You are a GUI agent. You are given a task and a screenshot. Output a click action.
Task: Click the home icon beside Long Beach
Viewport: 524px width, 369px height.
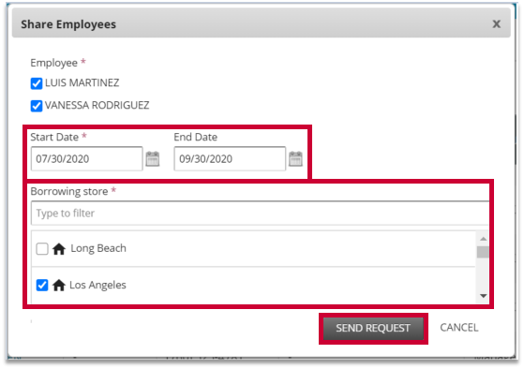(59, 249)
